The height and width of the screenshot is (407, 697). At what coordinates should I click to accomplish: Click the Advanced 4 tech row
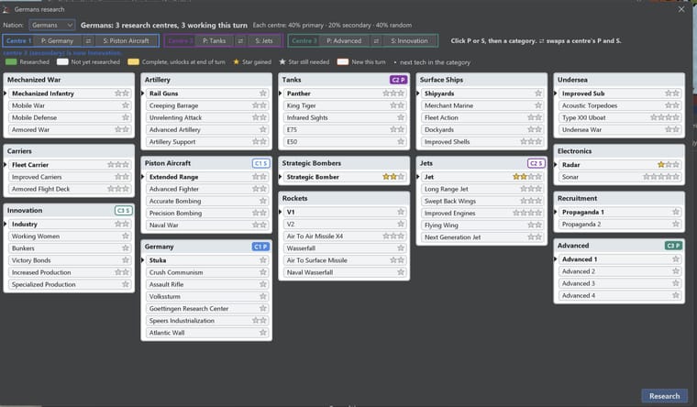(620, 295)
